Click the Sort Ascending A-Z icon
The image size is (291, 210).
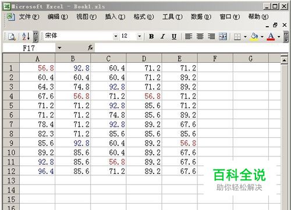click(x=26, y=37)
